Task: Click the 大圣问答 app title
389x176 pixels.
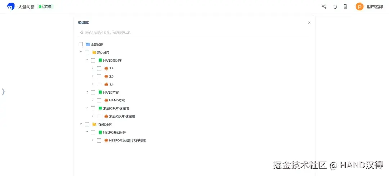Action: (26, 7)
